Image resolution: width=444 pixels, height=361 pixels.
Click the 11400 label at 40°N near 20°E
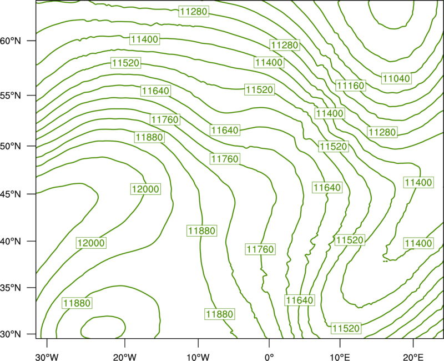coord(418,243)
